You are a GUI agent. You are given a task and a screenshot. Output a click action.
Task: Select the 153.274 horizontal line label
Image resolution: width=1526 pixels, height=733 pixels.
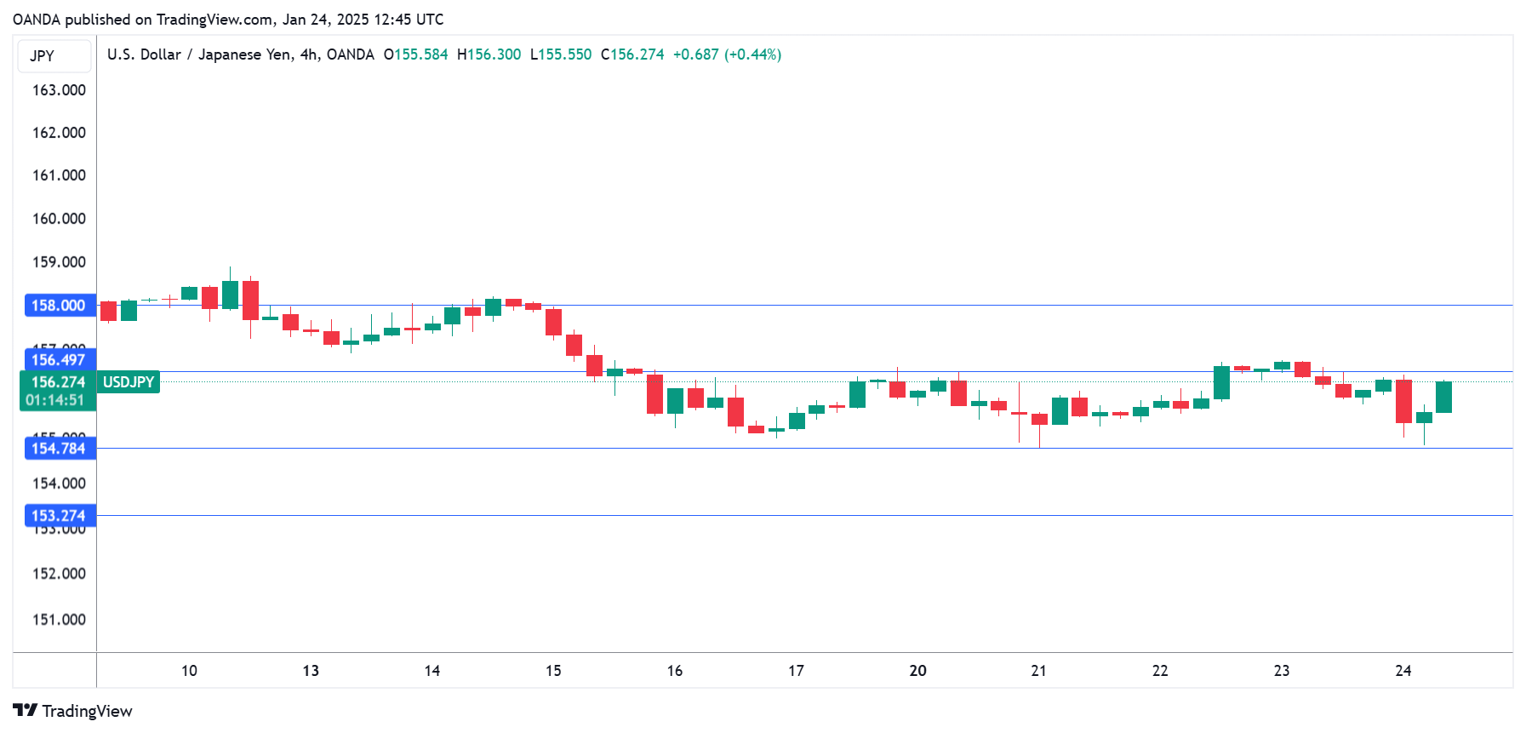pyautogui.click(x=59, y=516)
